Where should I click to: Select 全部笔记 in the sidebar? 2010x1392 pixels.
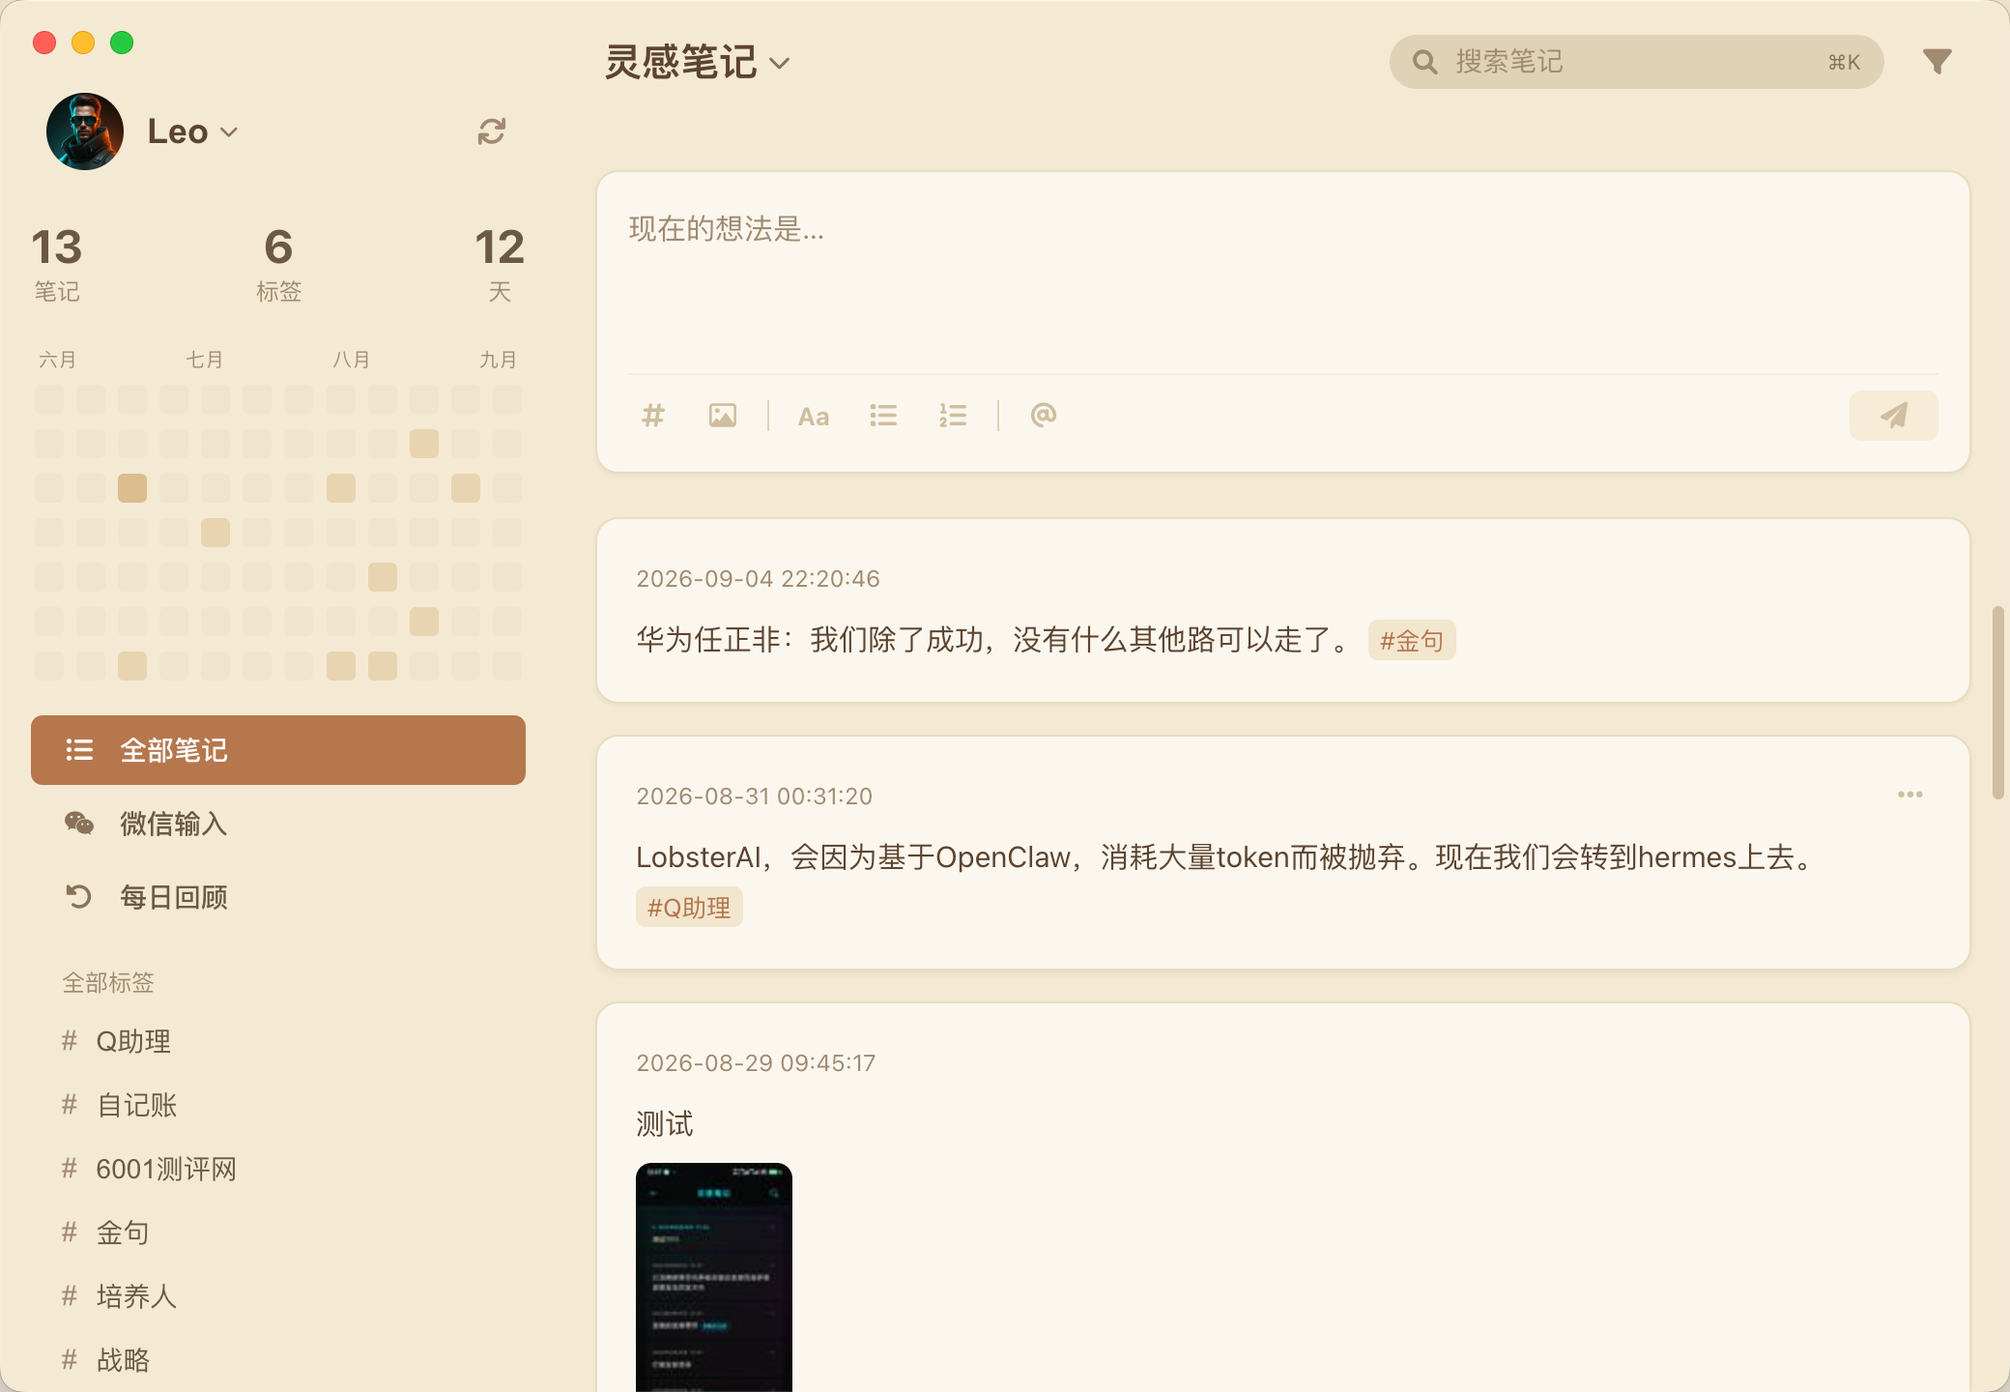(278, 750)
